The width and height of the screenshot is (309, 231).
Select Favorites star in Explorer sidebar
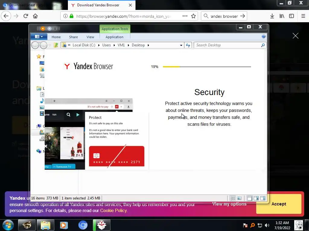pos(39,57)
